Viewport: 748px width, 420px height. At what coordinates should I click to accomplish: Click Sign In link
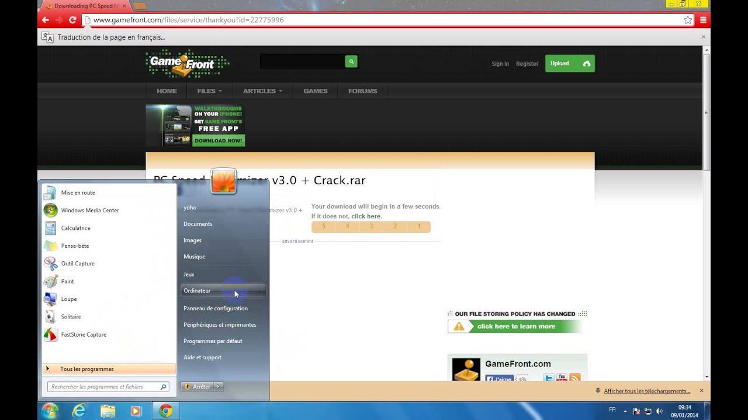coord(500,64)
